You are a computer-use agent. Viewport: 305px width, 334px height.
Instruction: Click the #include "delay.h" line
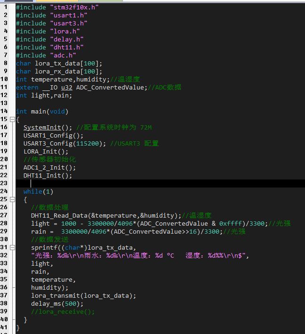click(49, 40)
